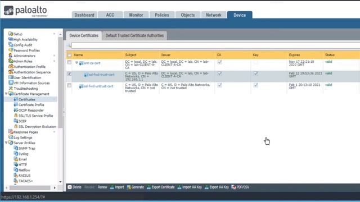Click the SCEP icon
360x202 pixels.
point(16,121)
